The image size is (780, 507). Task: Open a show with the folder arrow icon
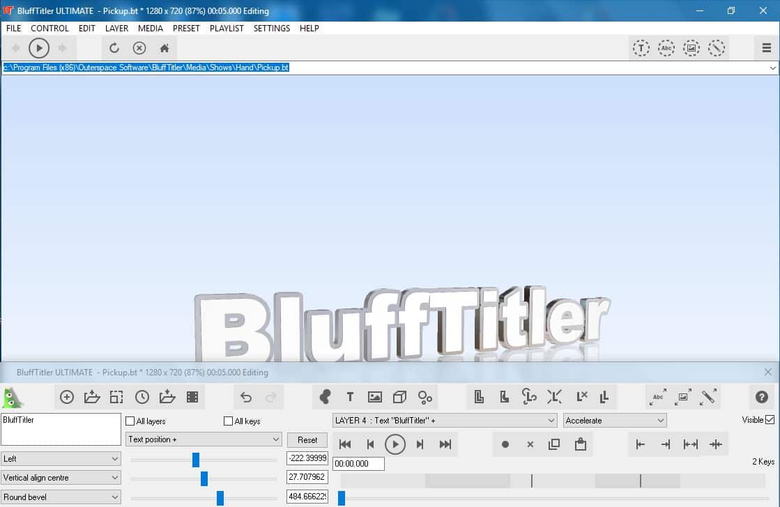click(x=92, y=397)
